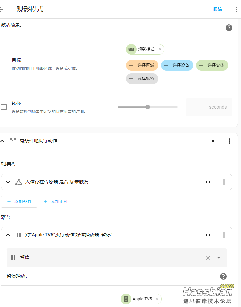Click the 暂停 action combo field

tap(116, 257)
